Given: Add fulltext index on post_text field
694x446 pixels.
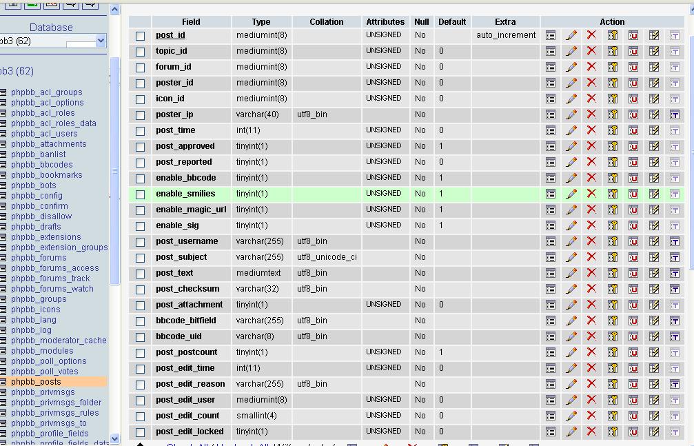Looking at the screenshot, I should coord(674,273).
